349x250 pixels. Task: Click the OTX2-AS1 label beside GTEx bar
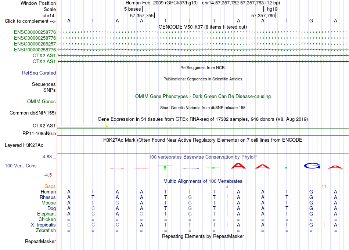pos(44,126)
